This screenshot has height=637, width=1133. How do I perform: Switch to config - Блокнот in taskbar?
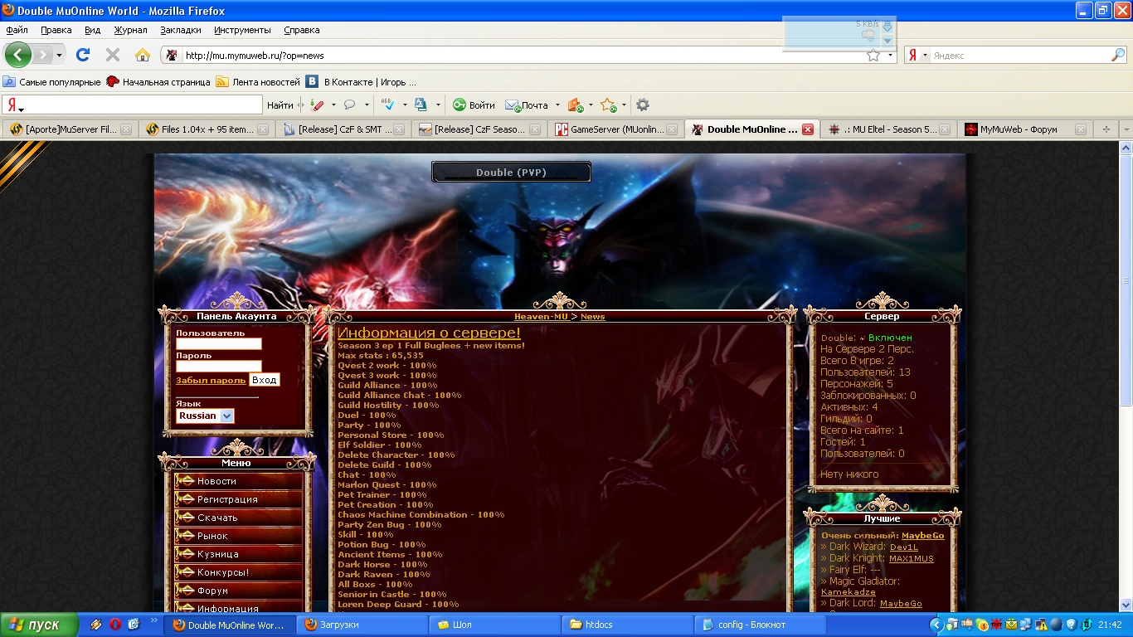[761, 625]
